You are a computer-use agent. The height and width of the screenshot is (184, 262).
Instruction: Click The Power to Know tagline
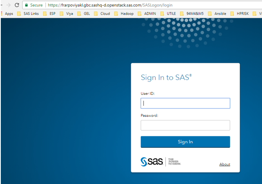click(174, 162)
